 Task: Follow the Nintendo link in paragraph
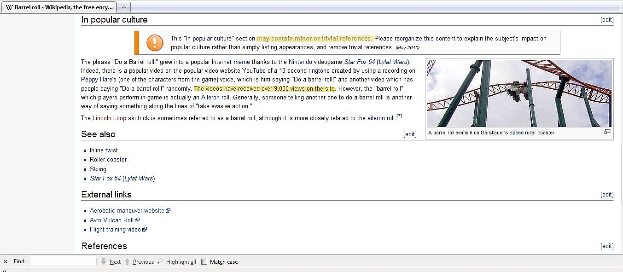(300, 62)
